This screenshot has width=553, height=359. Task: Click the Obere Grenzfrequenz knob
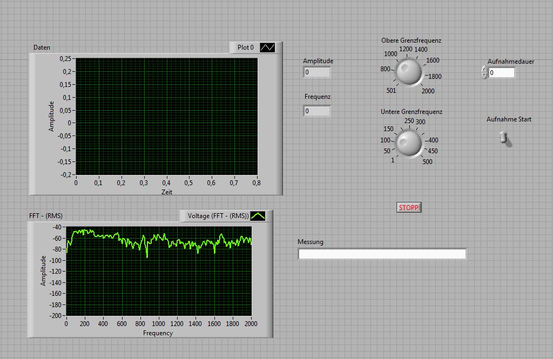(x=409, y=72)
